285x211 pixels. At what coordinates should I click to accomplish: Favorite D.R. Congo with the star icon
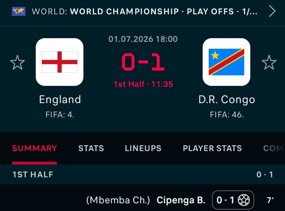coord(269,62)
